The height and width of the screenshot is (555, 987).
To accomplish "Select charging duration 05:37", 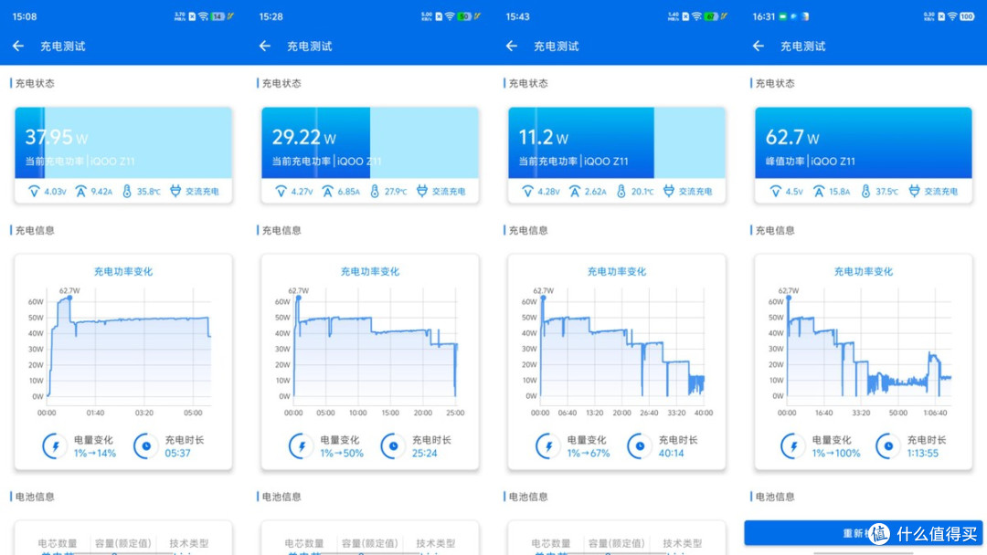I will click(x=177, y=453).
